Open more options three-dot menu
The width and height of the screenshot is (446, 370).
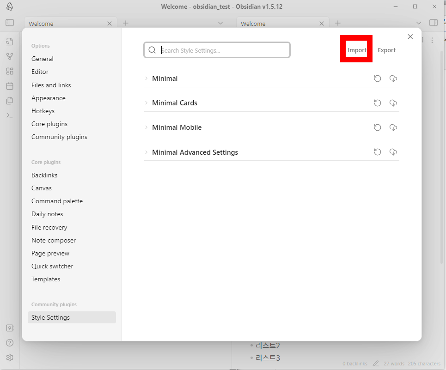pyautogui.click(x=432, y=40)
